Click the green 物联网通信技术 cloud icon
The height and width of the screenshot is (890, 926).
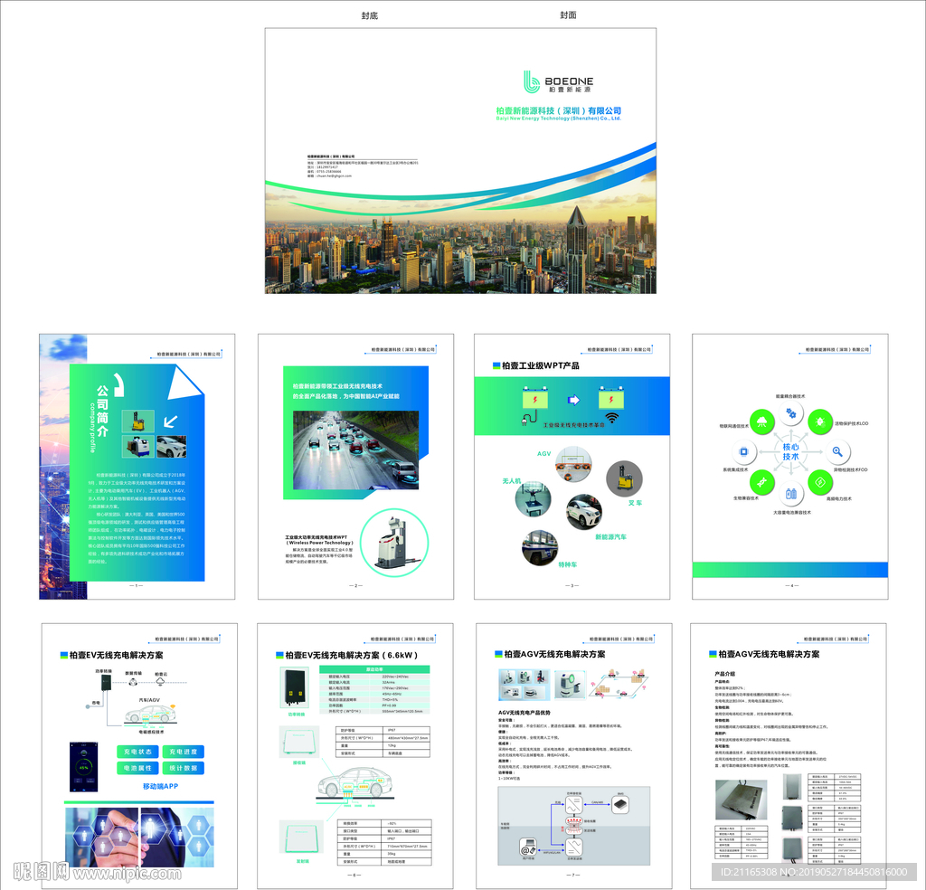761,421
